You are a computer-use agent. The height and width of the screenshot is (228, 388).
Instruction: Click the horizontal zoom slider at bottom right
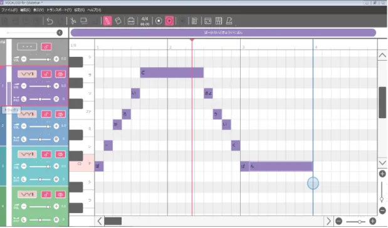[x=356, y=222]
